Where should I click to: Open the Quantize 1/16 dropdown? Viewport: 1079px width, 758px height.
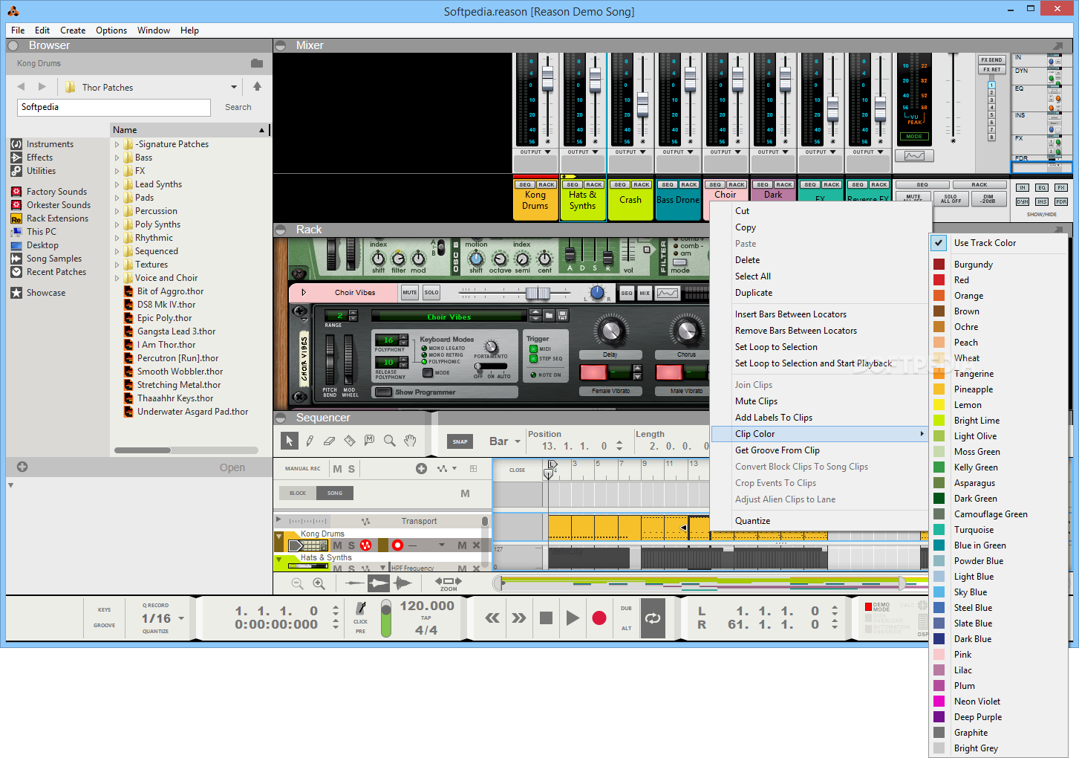tap(181, 618)
